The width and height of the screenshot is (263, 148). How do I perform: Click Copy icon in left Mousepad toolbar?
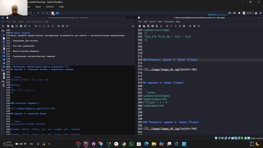(48, 26)
